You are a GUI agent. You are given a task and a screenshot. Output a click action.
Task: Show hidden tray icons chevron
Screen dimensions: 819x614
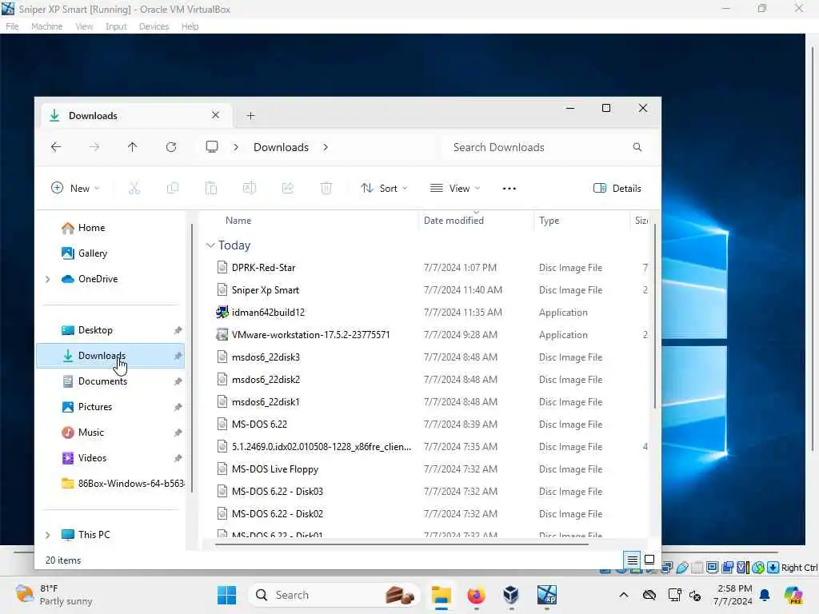624,595
